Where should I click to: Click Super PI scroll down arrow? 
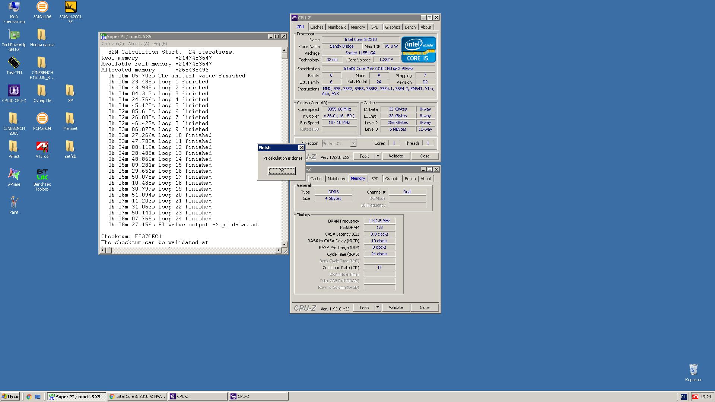[x=285, y=245]
